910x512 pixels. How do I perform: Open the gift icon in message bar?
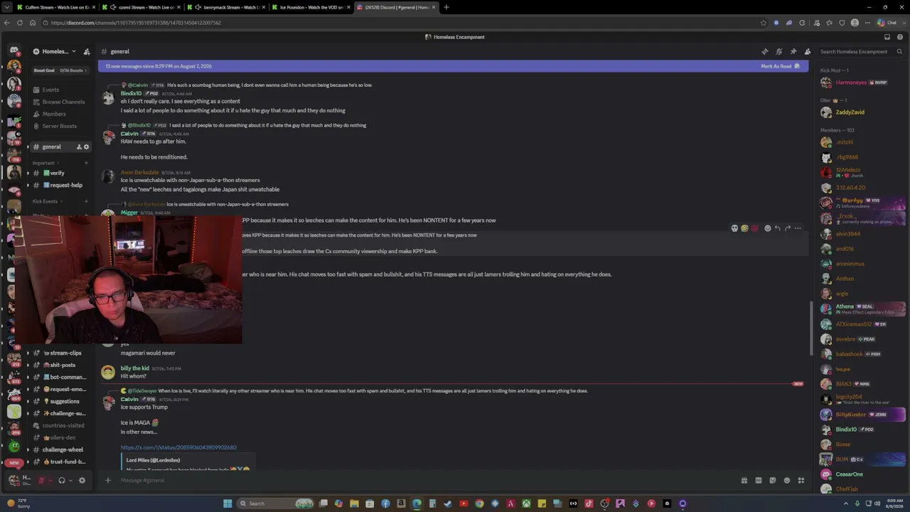[x=744, y=480]
